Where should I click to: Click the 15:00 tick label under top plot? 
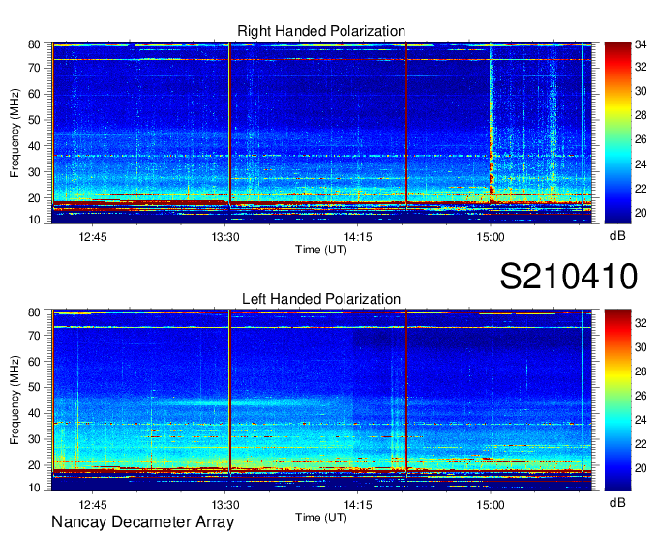[491, 237]
